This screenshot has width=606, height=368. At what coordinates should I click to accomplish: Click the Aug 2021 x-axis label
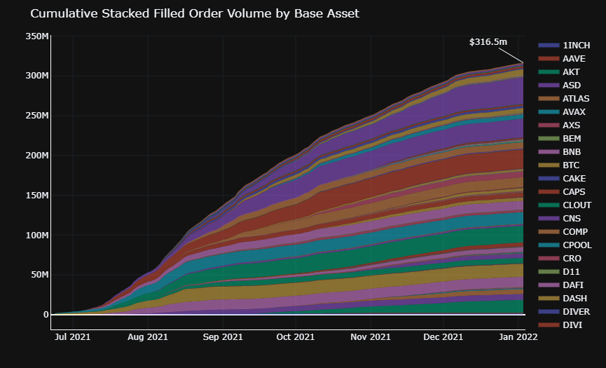[x=148, y=336]
